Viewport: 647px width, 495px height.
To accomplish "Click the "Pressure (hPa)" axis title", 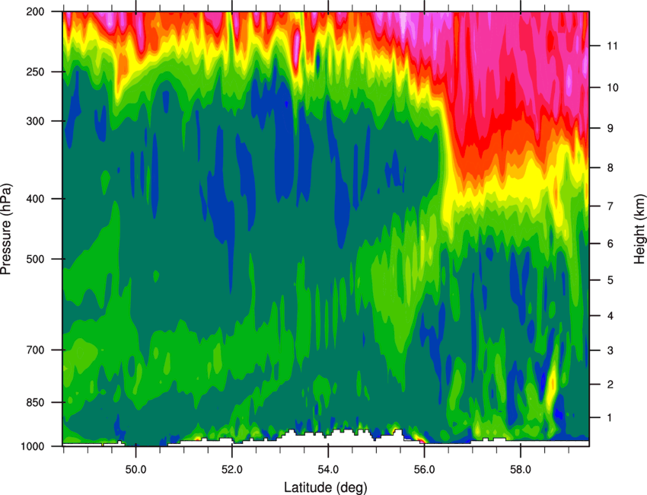I will 6,229.
